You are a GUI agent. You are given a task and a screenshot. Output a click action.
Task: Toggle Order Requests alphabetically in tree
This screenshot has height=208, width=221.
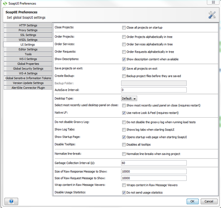pos(124,52)
